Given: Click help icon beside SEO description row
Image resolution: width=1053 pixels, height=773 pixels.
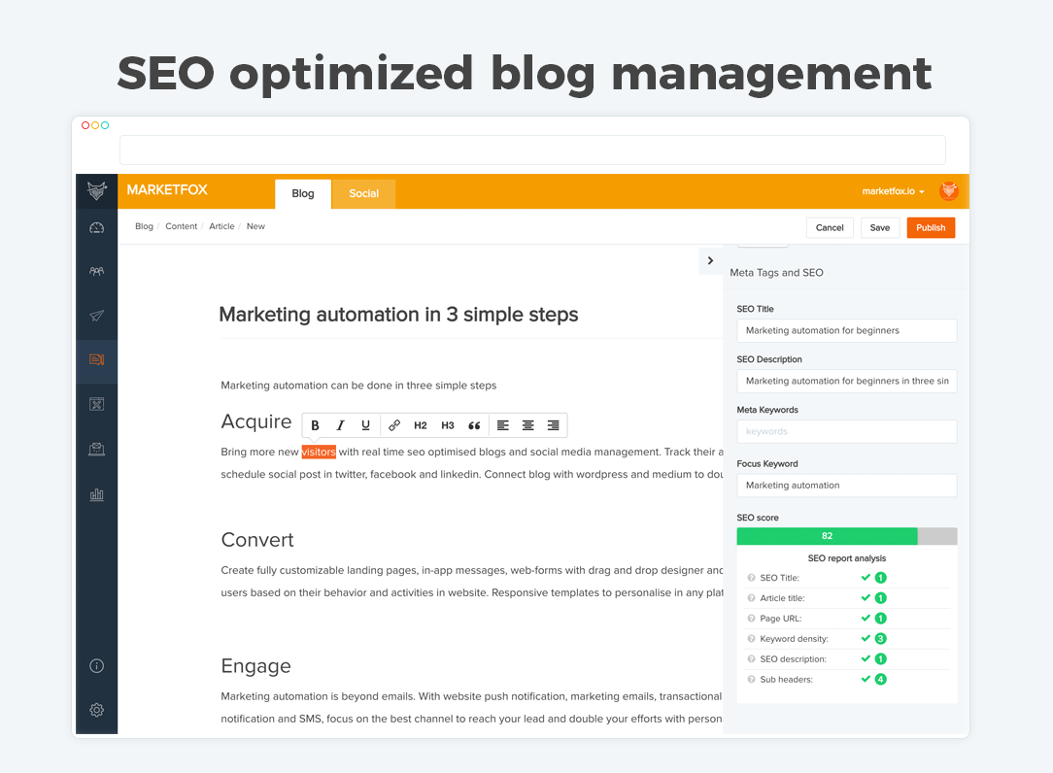Looking at the screenshot, I should tap(751, 658).
